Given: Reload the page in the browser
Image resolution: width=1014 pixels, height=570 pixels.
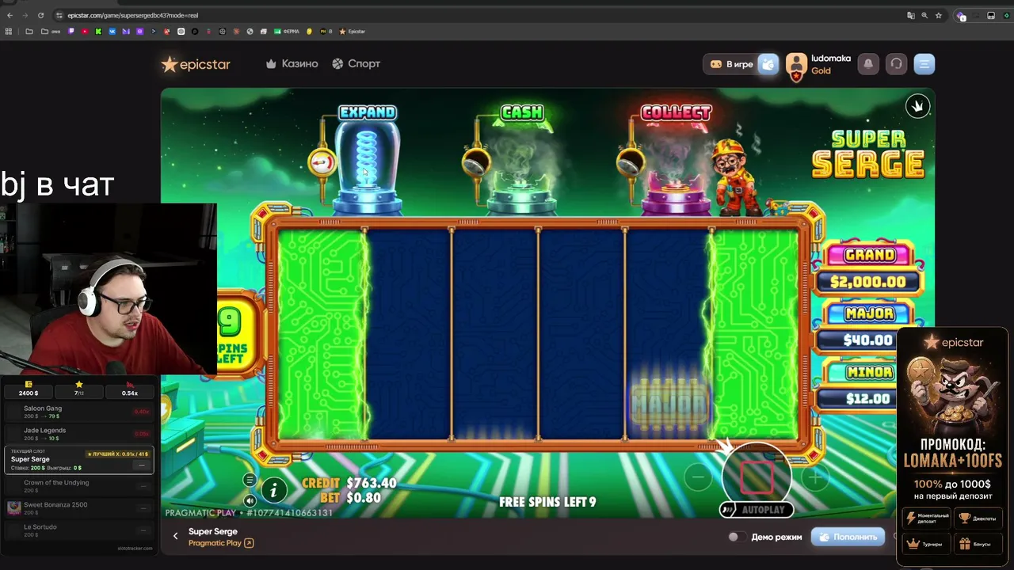Looking at the screenshot, I should click(41, 15).
